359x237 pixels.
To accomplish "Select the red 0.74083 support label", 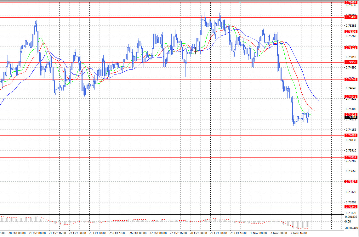I will 351,135.
